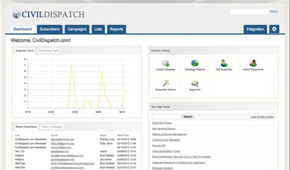Click Patricia Long's email link

click(x=63, y=140)
